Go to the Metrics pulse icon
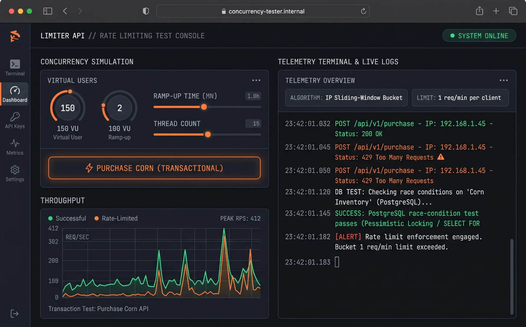The width and height of the screenshot is (526, 327). pos(15,143)
